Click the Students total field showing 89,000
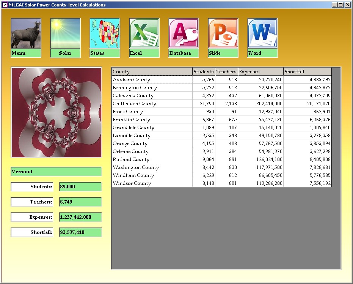353x284 pixels. pos(80,187)
